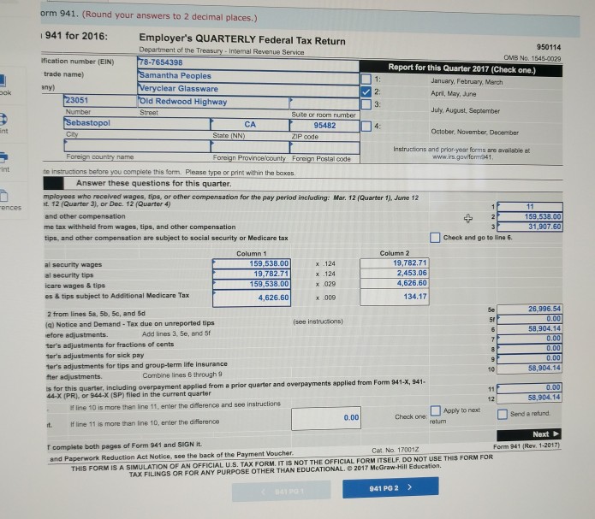Click the '(see instructions)' text
This screenshot has height=519, width=595.
click(x=318, y=321)
